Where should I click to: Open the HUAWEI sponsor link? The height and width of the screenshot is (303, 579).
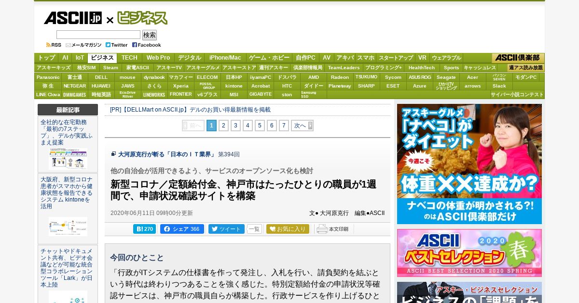click(x=101, y=86)
